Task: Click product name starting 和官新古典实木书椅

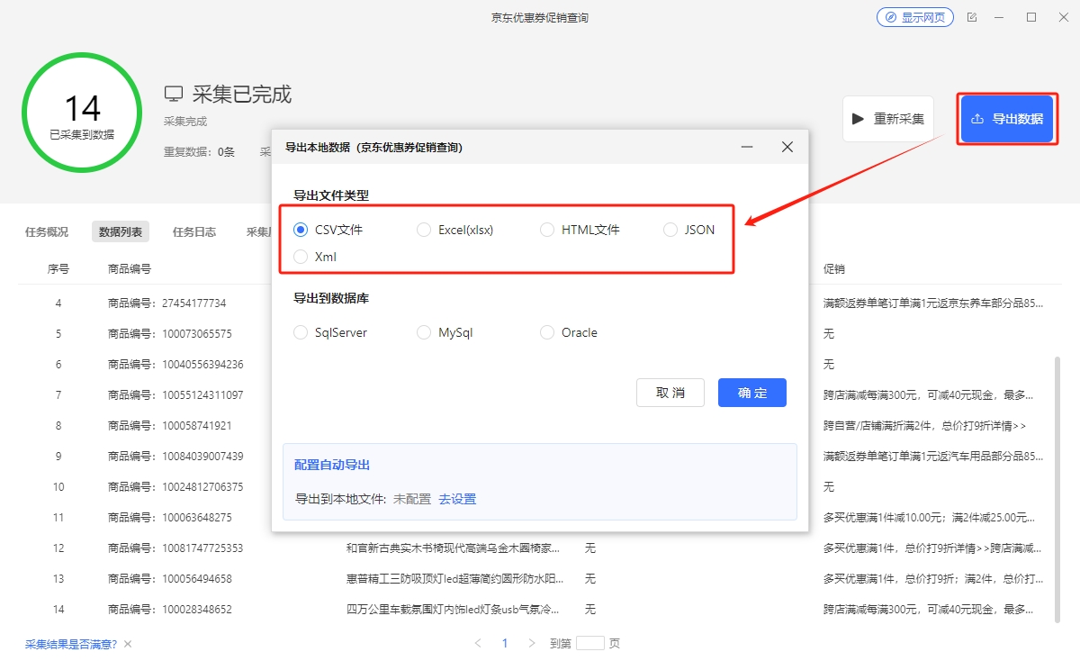Action: pyautogui.click(x=454, y=548)
